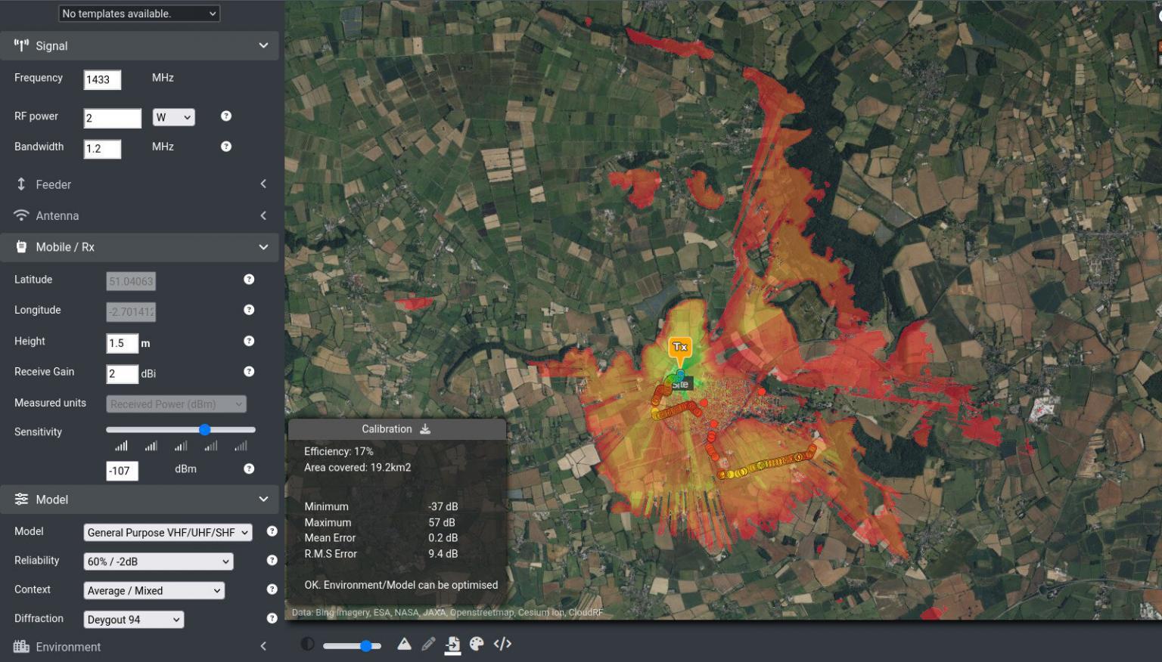Expand the Environment section
This screenshot has width=1162, height=662.
[139, 647]
